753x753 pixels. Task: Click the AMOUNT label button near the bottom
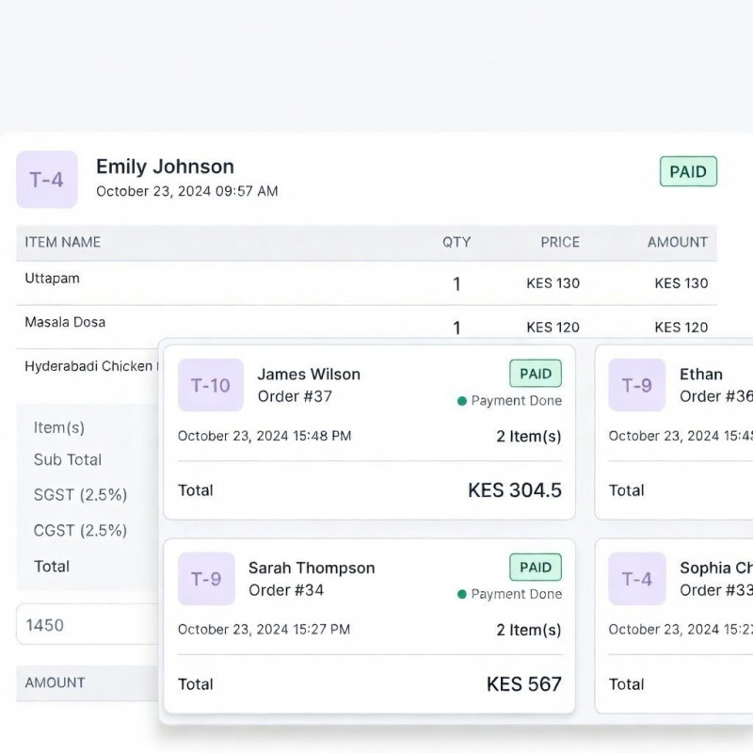point(54,682)
